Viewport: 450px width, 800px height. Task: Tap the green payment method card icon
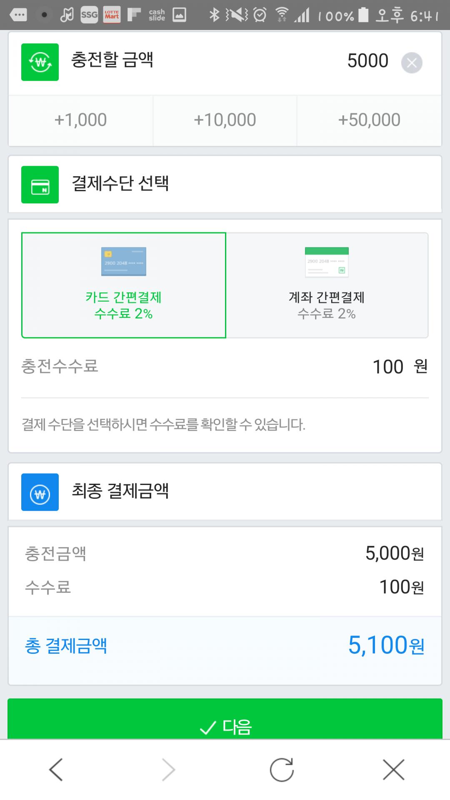point(40,185)
